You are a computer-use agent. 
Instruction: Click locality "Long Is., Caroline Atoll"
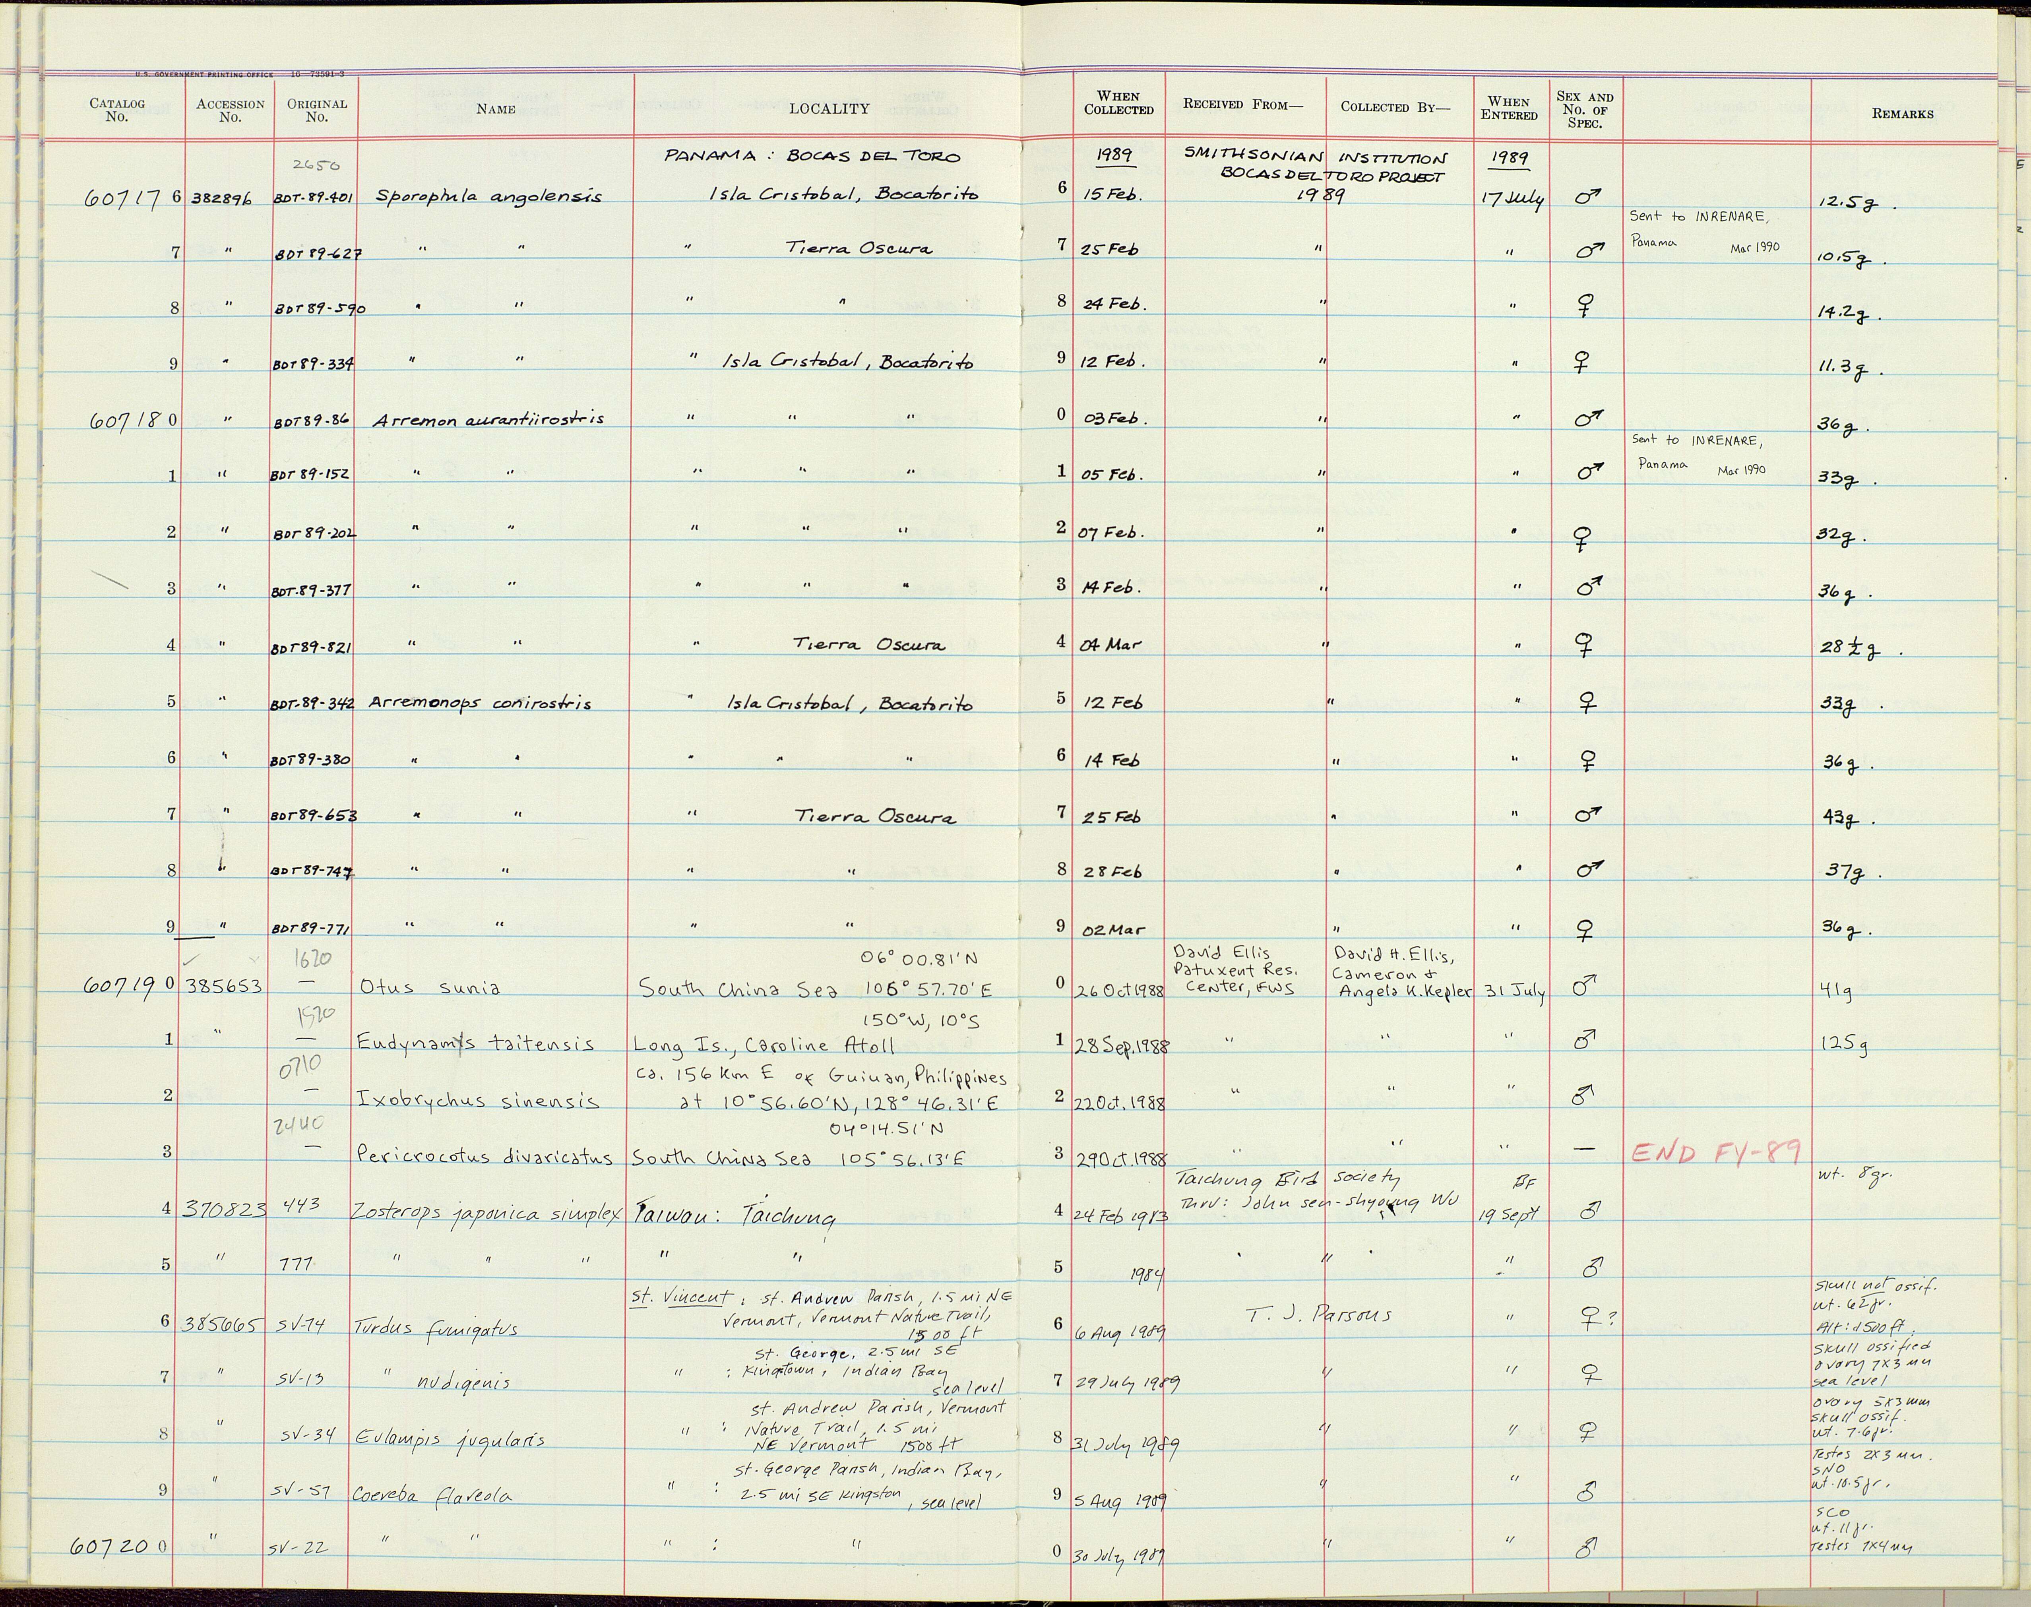pos(763,1045)
